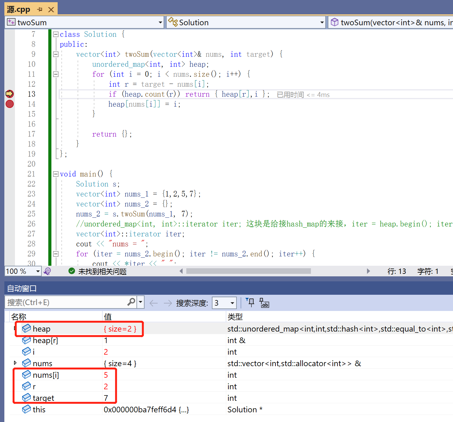Select the heap[r] variable row
The image size is (453, 422).
231,340
